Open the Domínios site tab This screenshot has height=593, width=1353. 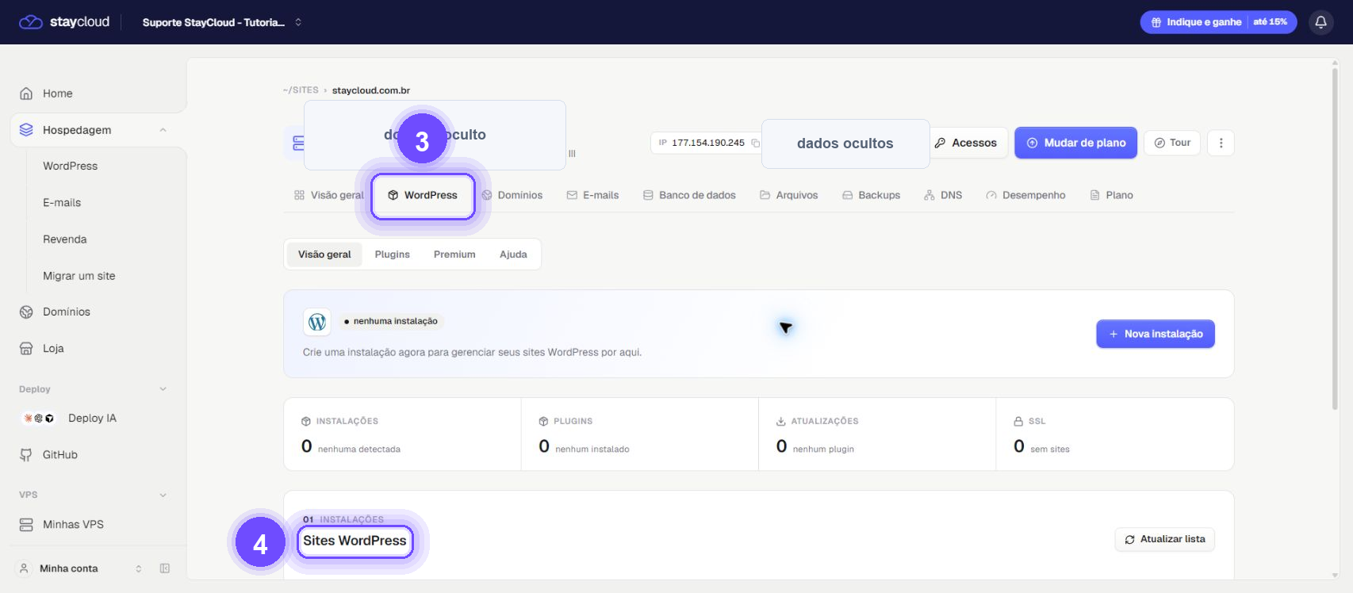point(512,195)
